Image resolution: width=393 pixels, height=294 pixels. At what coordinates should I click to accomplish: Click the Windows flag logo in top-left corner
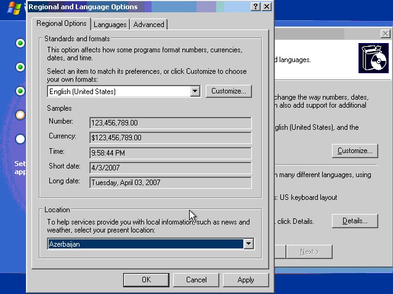pos(14,7)
